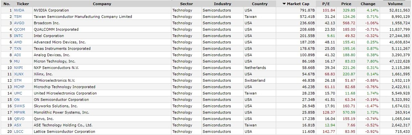Select the QCOM ticker link
The image size is (412, 135).
tap(19, 29)
